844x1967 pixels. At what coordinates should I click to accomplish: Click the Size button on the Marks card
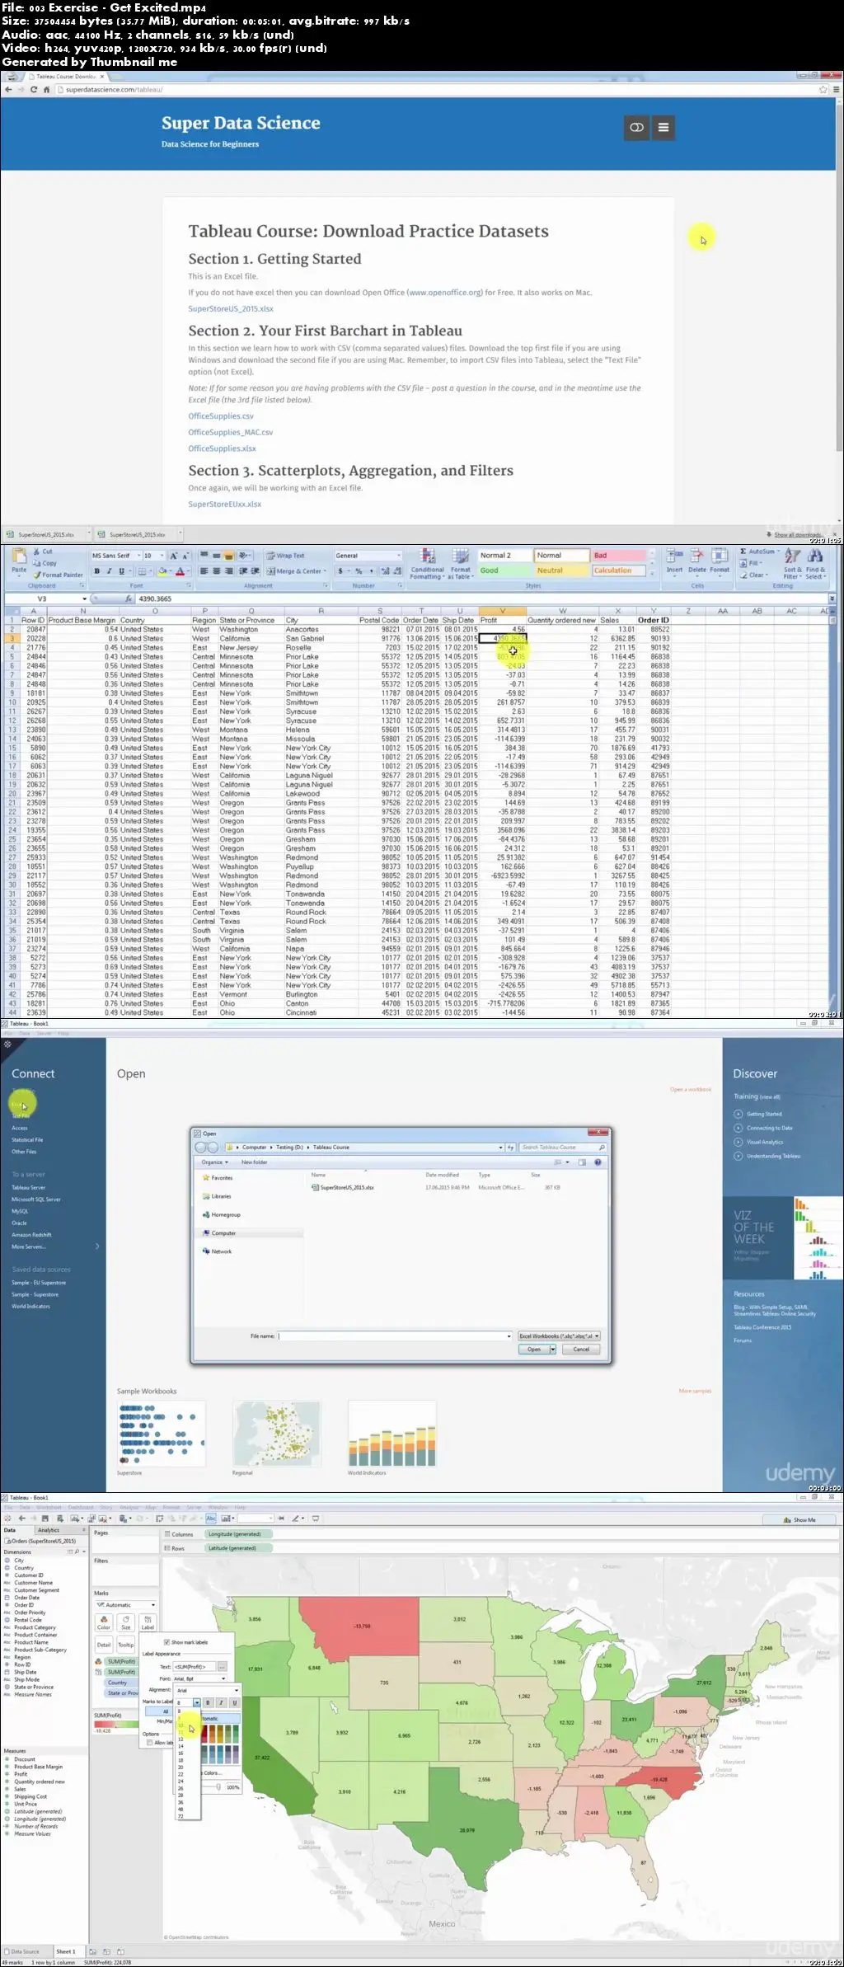126,1623
